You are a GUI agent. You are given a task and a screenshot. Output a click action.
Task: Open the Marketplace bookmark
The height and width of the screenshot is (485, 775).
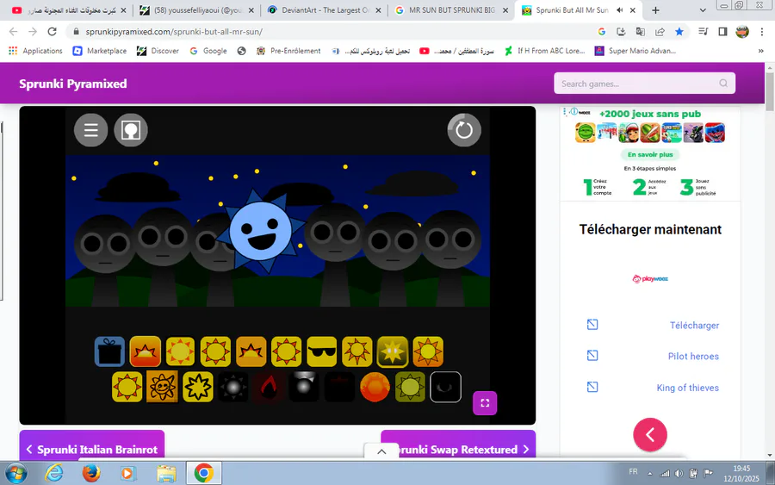[99, 51]
